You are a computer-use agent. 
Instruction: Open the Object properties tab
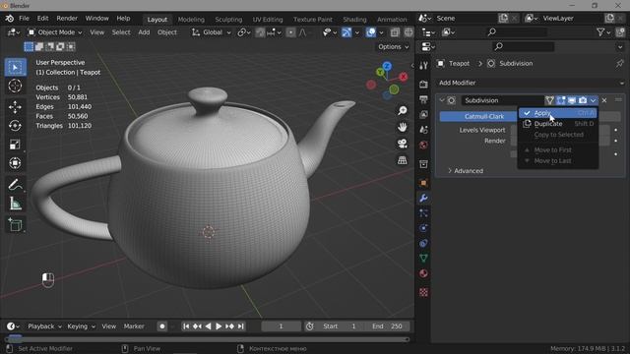[x=423, y=183]
